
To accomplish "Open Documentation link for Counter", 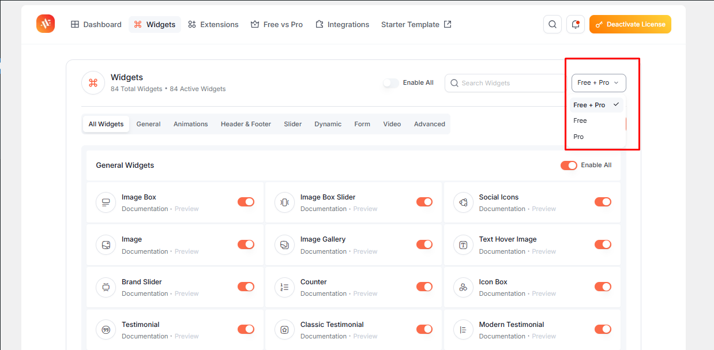I will point(324,293).
